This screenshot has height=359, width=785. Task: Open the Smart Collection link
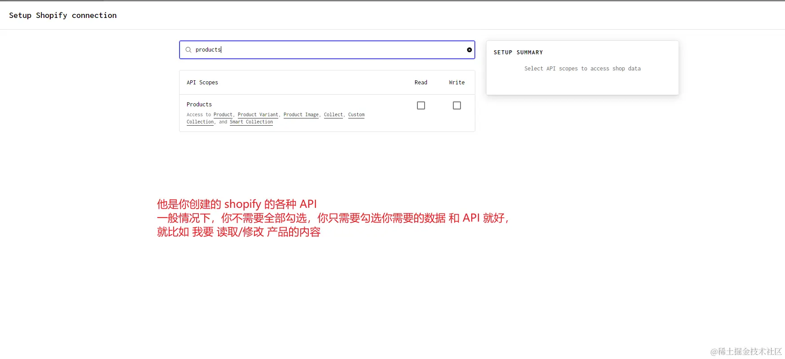pos(251,122)
